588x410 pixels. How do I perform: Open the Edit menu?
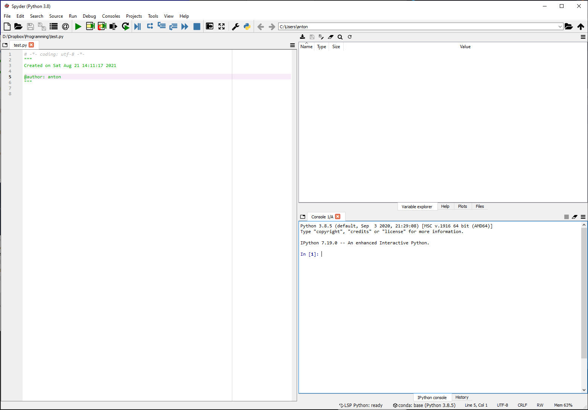tap(20, 16)
